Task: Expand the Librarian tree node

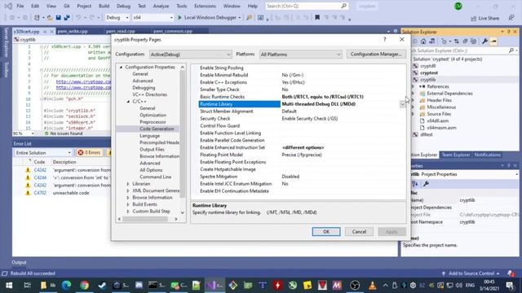Action: click(x=128, y=184)
